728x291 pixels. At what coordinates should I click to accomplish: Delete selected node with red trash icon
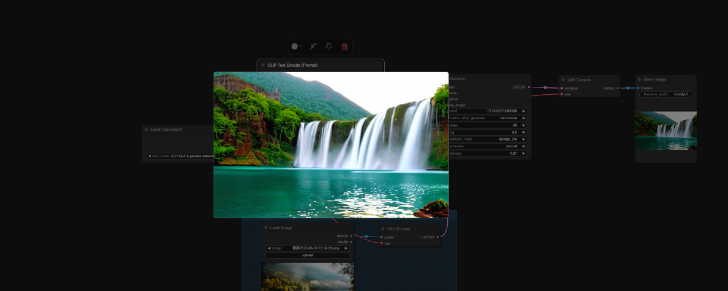coord(344,46)
